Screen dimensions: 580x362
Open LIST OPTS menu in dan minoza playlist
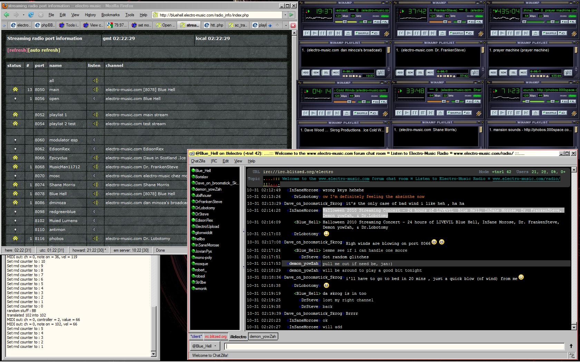coord(381,72)
